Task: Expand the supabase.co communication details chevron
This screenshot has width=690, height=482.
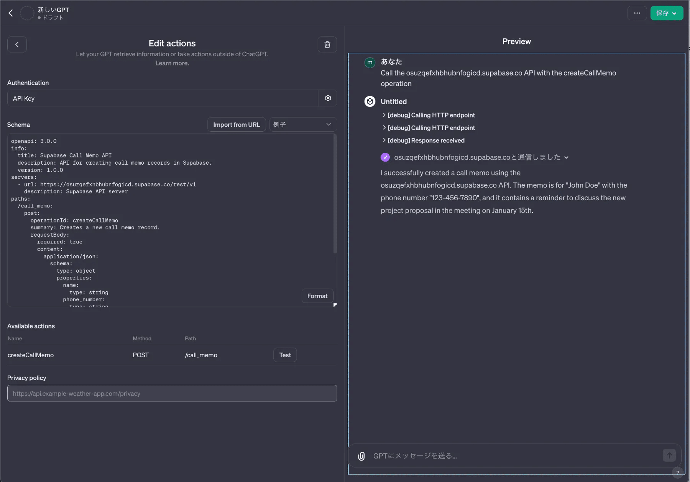Action: coord(566,157)
